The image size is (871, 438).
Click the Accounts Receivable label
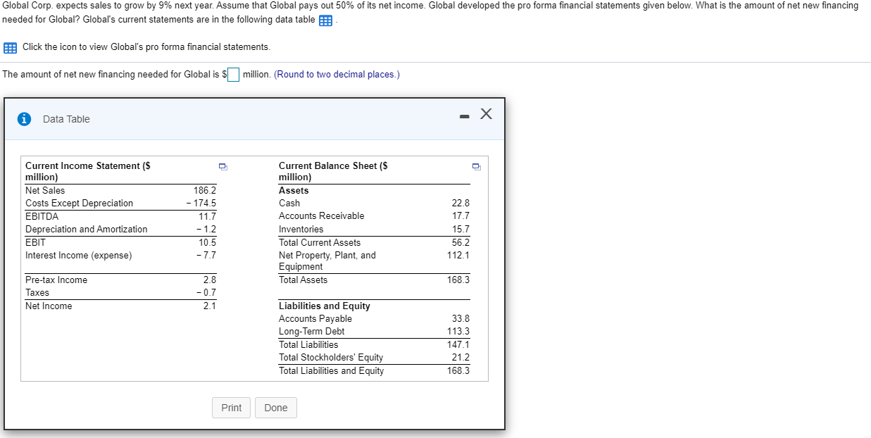[x=322, y=216]
